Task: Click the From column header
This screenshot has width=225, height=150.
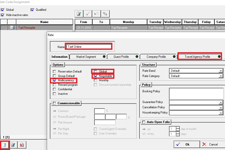Action: tap(84, 22)
